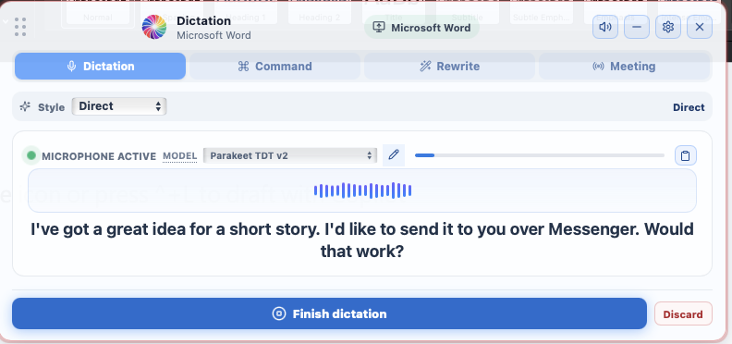732x344 pixels.
Task: Copy transcript with the clipboard icon
Action: coord(685,155)
